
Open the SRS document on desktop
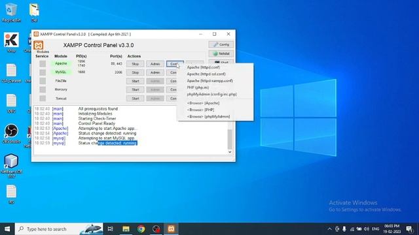pos(11,195)
